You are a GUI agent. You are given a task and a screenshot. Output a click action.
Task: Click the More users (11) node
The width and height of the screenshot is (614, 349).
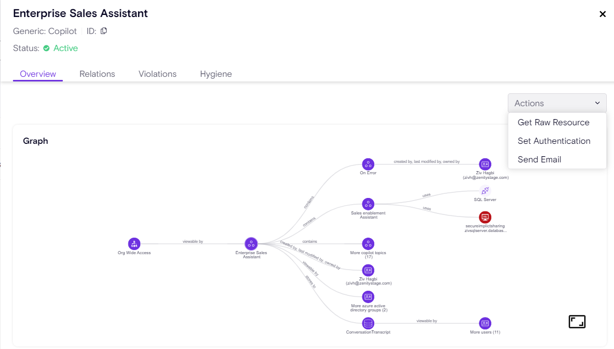point(485,323)
